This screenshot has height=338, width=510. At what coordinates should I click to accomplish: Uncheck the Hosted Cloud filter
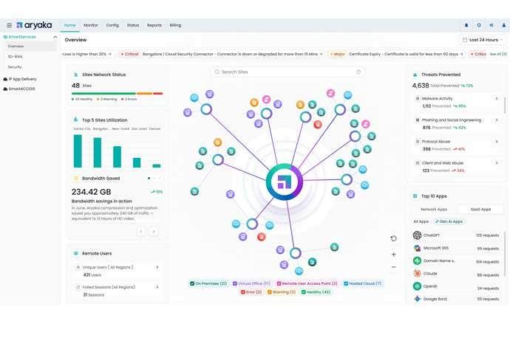click(x=346, y=283)
